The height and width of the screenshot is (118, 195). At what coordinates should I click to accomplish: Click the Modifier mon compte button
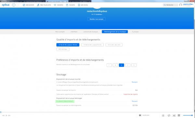pyautogui.click(x=97, y=19)
